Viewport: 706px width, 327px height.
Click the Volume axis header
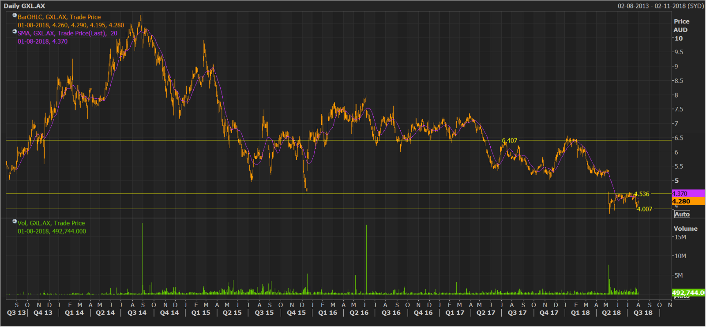[x=685, y=229]
